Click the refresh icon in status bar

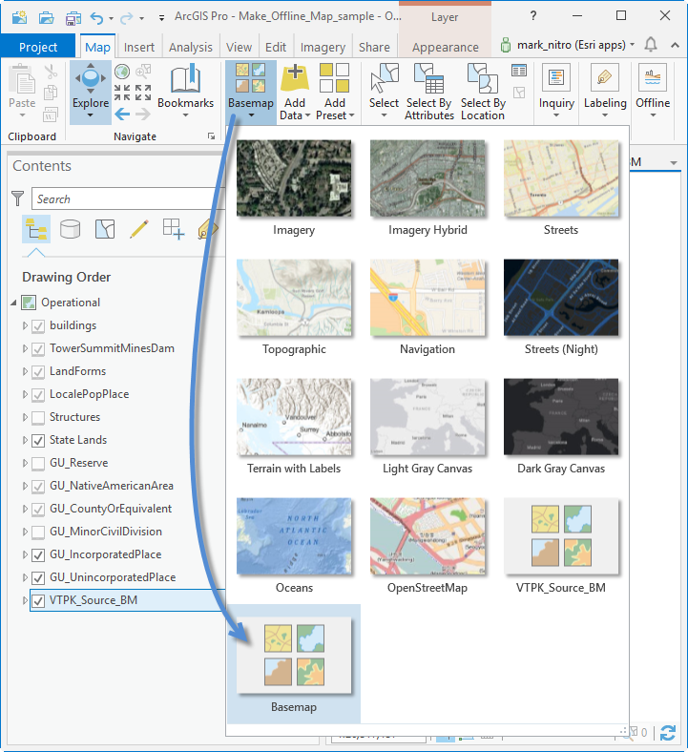point(668,733)
